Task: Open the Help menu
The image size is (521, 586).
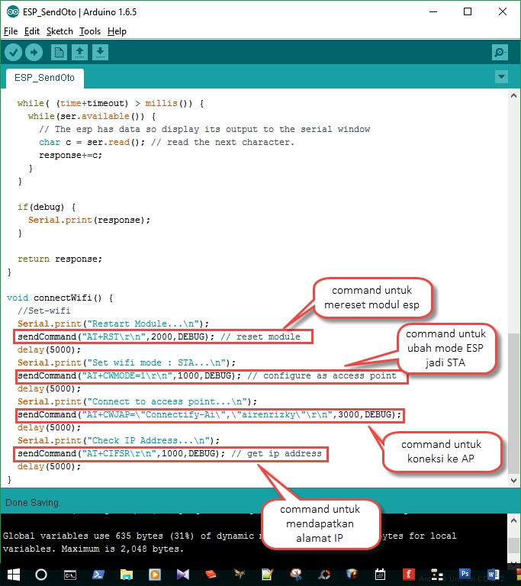Action: pyautogui.click(x=117, y=31)
